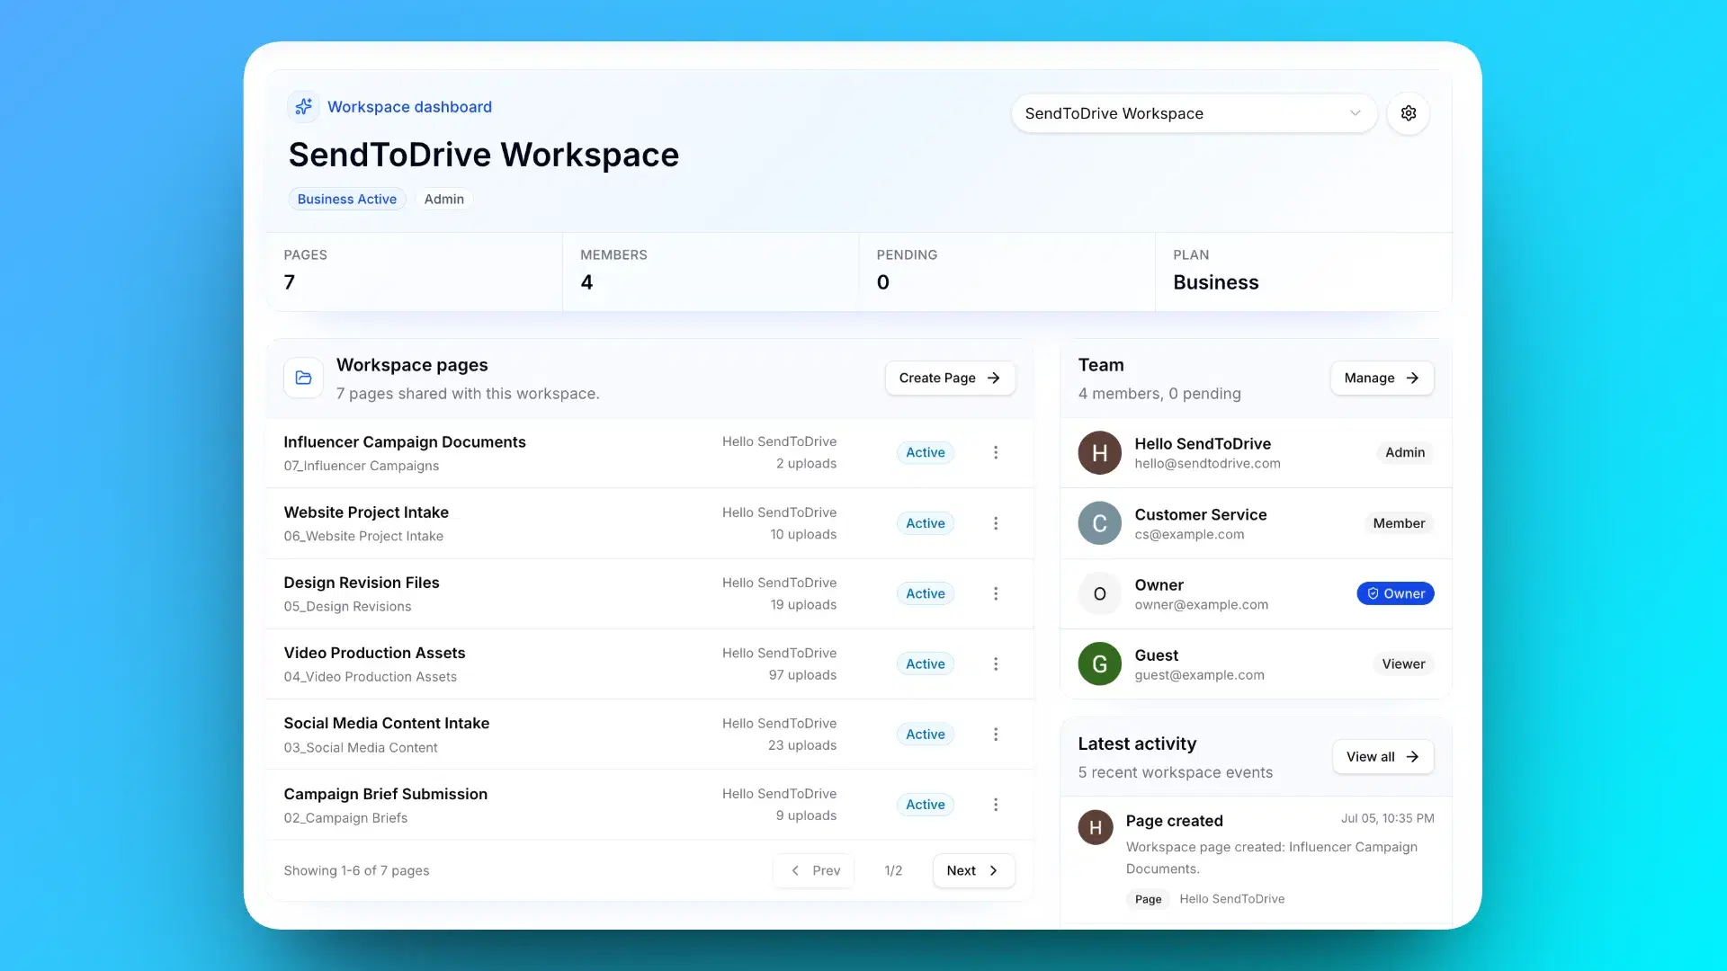Click the Page created activity title
The height and width of the screenshot is (971, 1727).
(1174, 821)
